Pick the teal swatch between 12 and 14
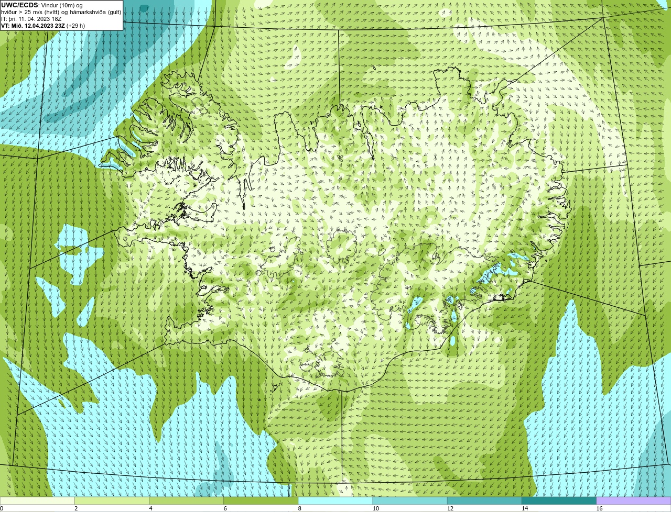This screenshot has height=512, width=671. (x=484, y=501)
